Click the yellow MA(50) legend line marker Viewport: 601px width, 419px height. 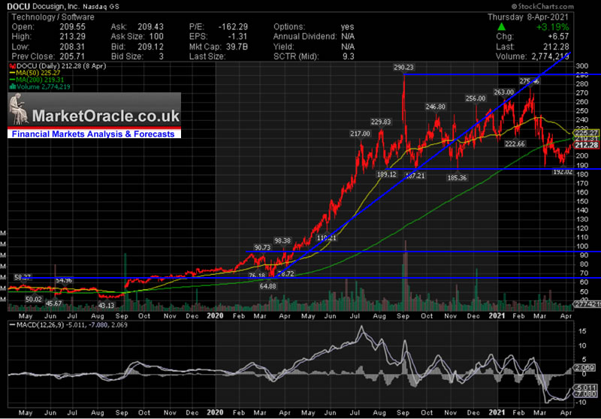pyautogui.click(x=11, y=74)
